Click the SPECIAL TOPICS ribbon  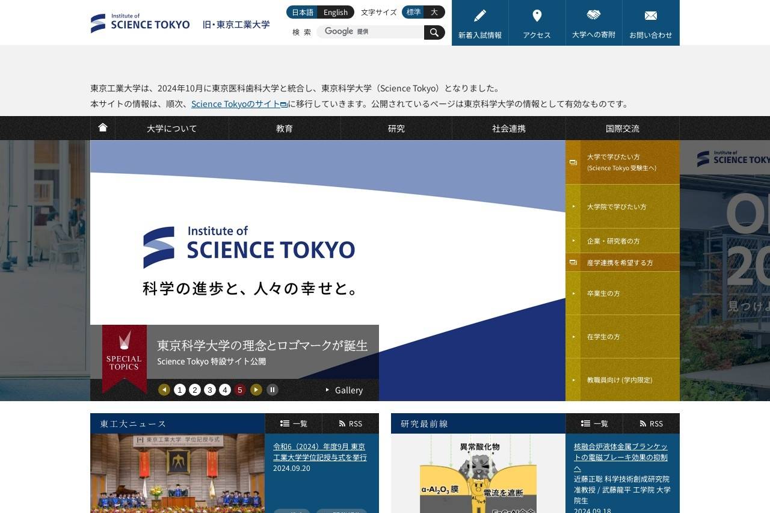pyautogui.click(x=125, y=358)
